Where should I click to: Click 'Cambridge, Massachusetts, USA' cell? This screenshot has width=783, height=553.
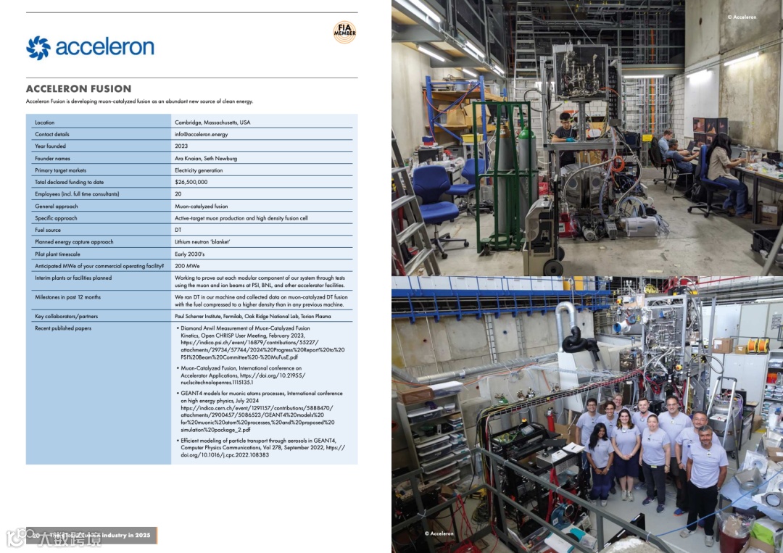(212, 122)
